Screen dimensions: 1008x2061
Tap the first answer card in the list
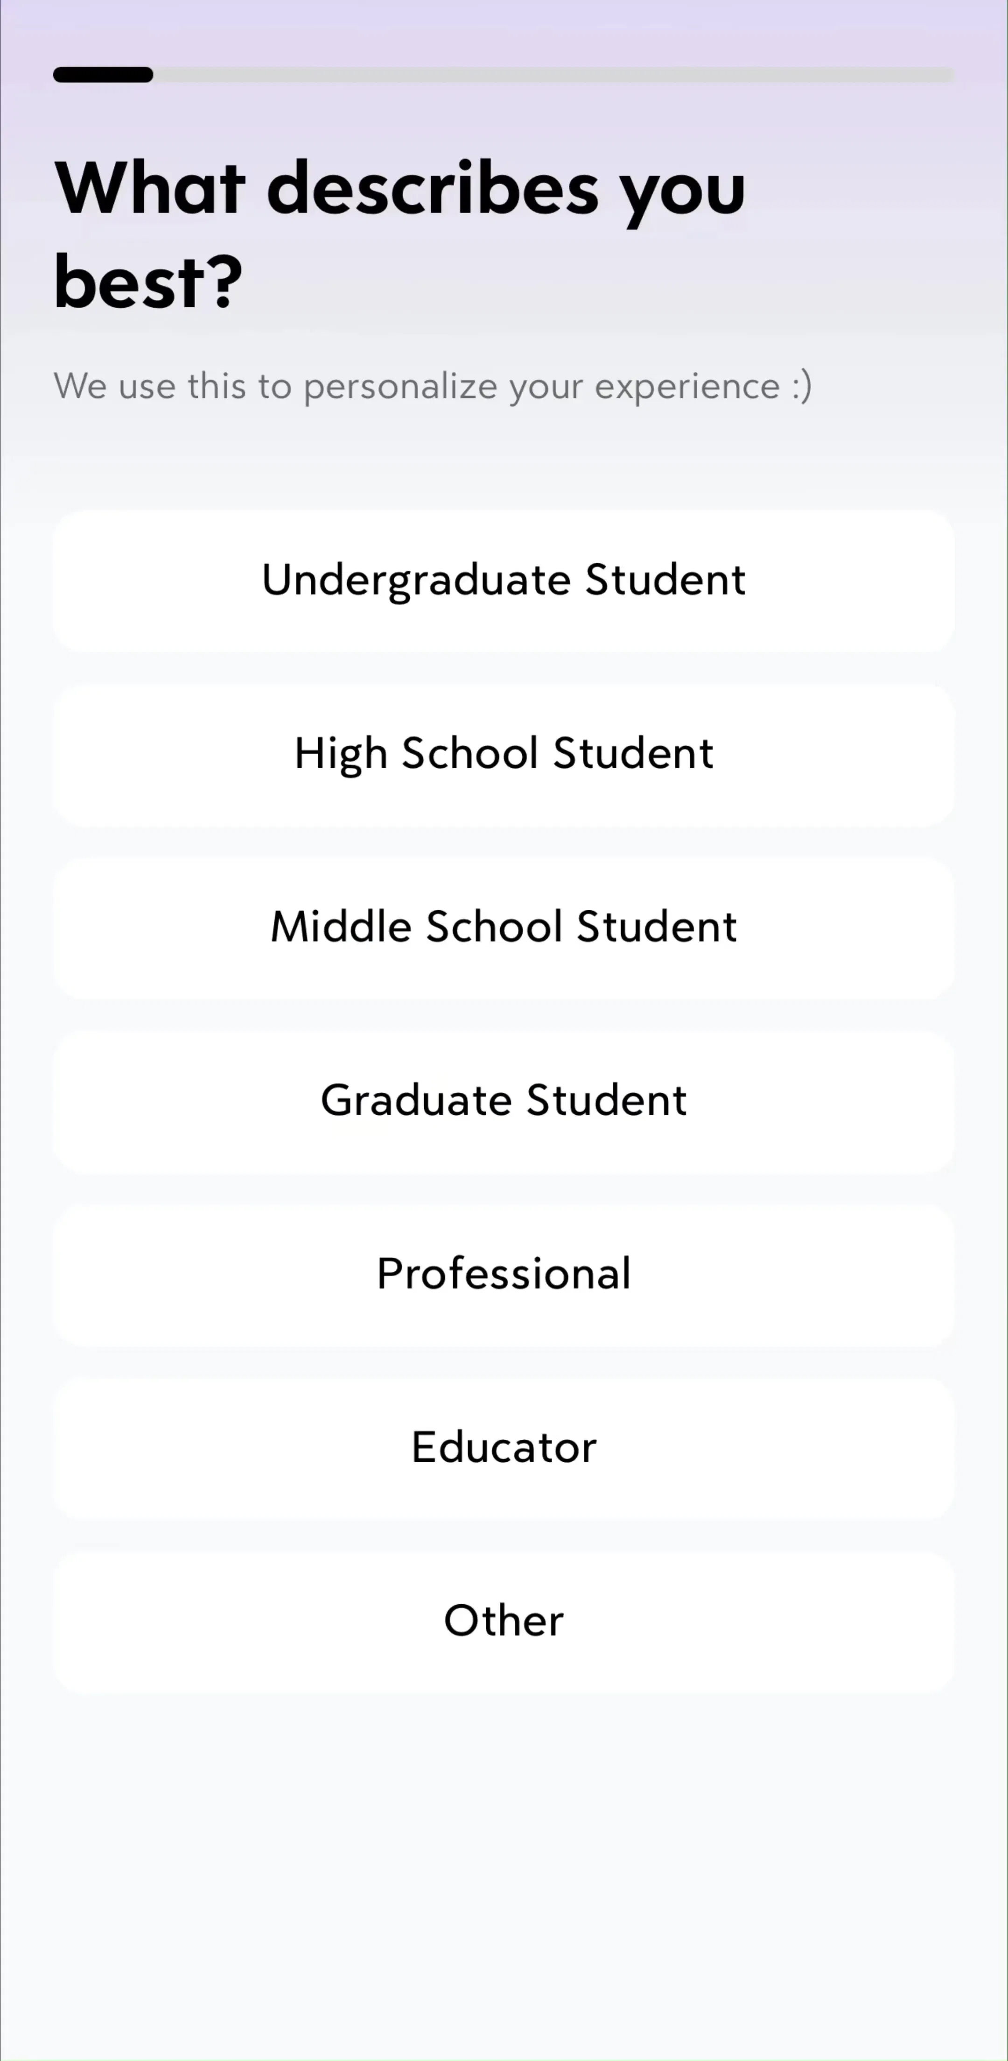[504, 581]
